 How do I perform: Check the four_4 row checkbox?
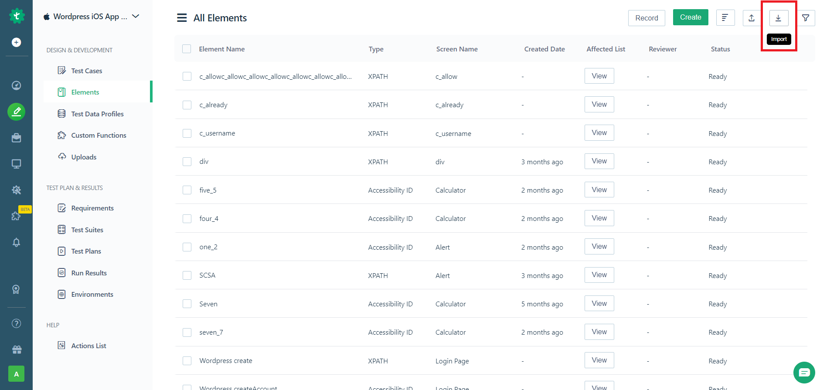point(187,219)
